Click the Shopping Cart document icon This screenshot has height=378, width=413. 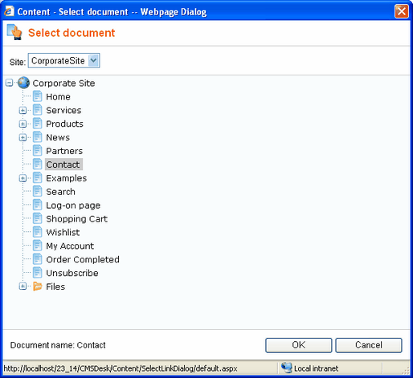[x=38, y=218]
